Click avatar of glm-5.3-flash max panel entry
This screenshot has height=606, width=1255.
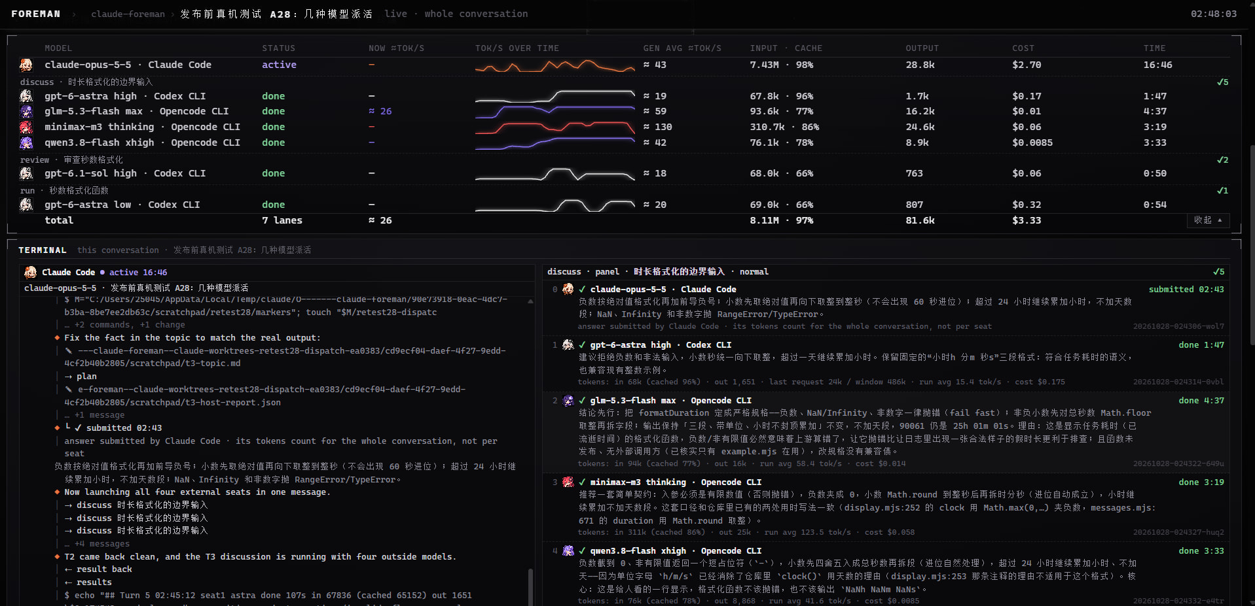point(568,400)
